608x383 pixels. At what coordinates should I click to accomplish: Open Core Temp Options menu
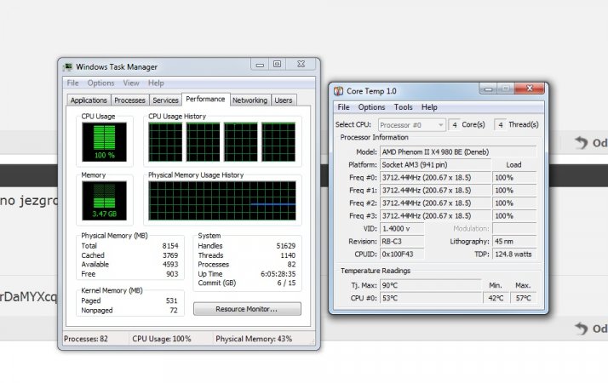[x=371, y=107]
